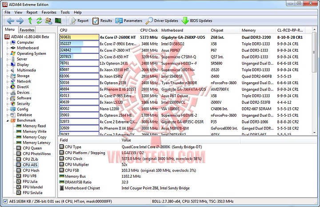The image size is (320, 207).
Task: Open the Results toolbar button
Action: 102,20
